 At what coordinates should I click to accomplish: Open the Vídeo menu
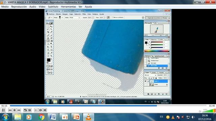(42, 7)
